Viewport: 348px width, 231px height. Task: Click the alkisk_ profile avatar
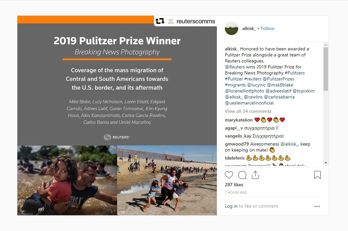pos(232,29)
